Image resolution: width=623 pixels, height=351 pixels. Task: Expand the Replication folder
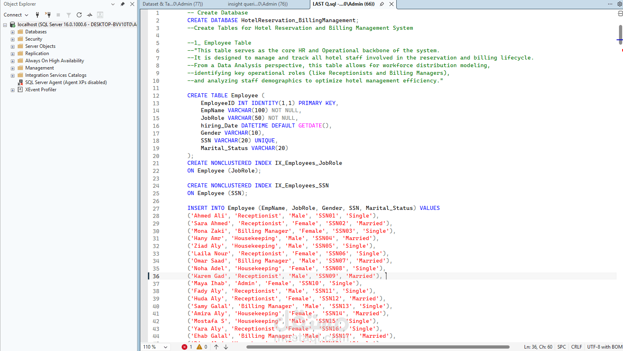pyautogui.click(x=12, y=53)
